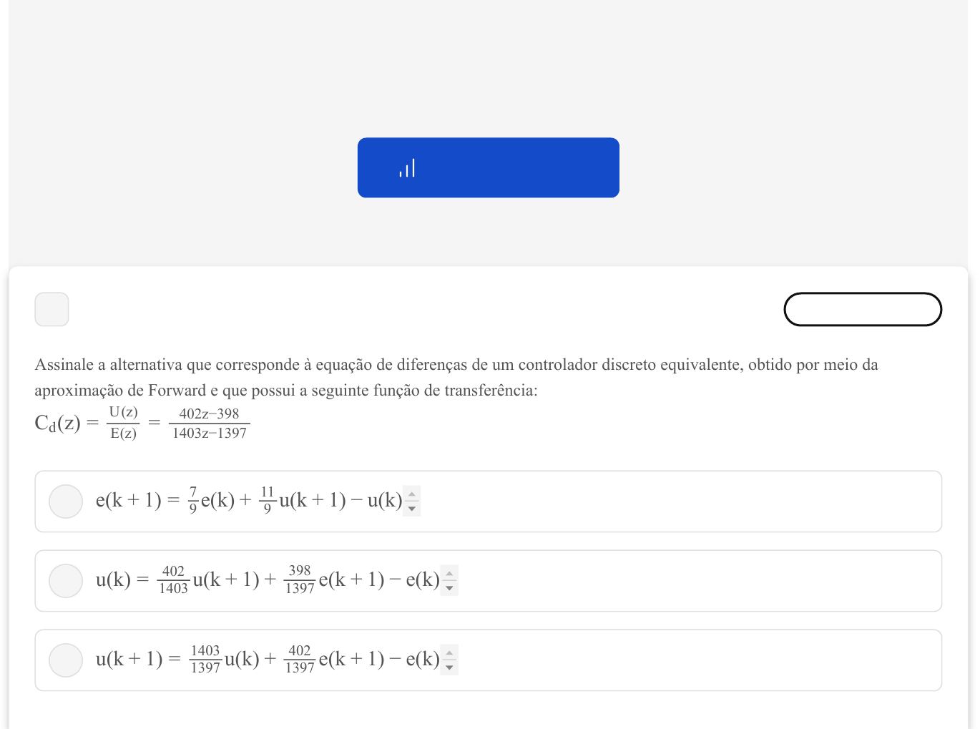
Task: Pick the radio for the u(k+1)= equation
Action: (x=66, y=660)
